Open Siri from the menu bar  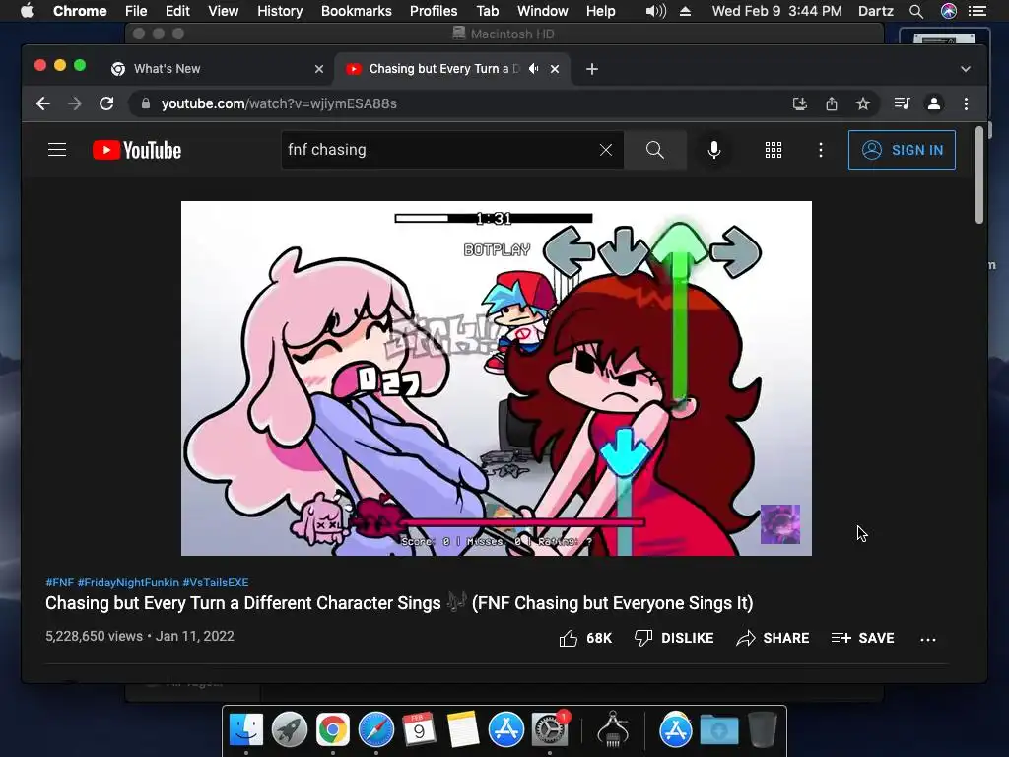pos(949,11)
